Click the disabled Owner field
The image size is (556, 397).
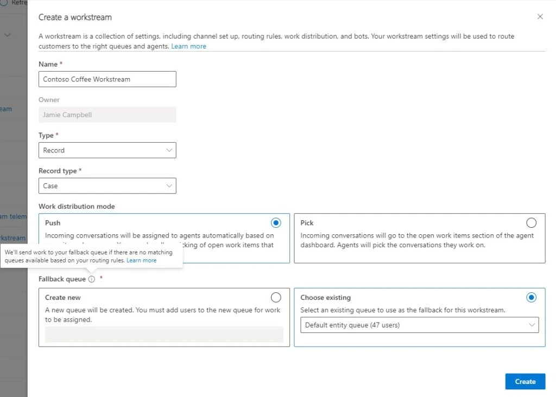[x=107, y=114]
